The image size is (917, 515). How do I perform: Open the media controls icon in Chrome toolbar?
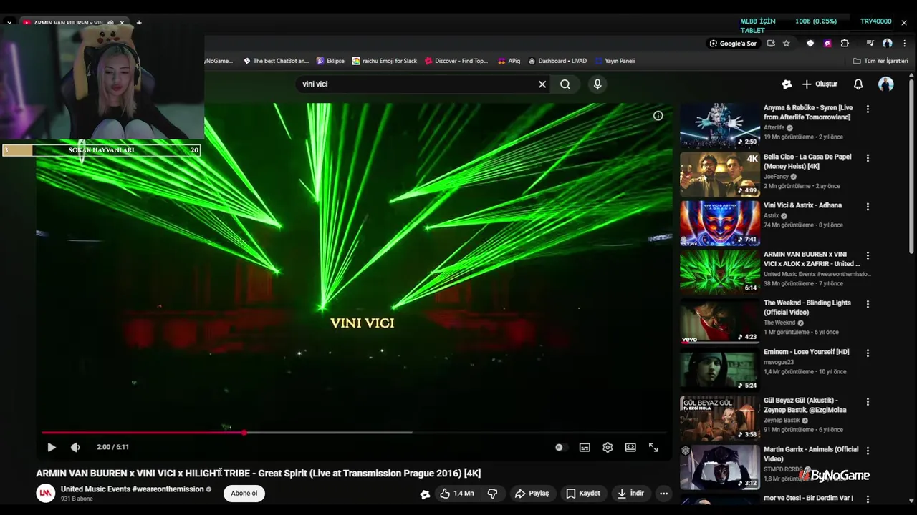[870, 44]
